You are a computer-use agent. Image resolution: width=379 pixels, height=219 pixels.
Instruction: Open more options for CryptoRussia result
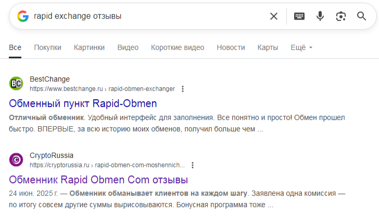pos(193,165)
